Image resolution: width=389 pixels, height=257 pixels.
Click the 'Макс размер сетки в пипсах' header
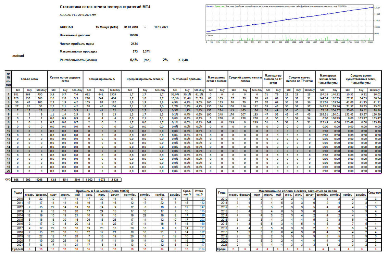(216, 79)
